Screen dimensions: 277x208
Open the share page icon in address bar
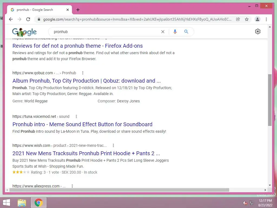(238, 19)
